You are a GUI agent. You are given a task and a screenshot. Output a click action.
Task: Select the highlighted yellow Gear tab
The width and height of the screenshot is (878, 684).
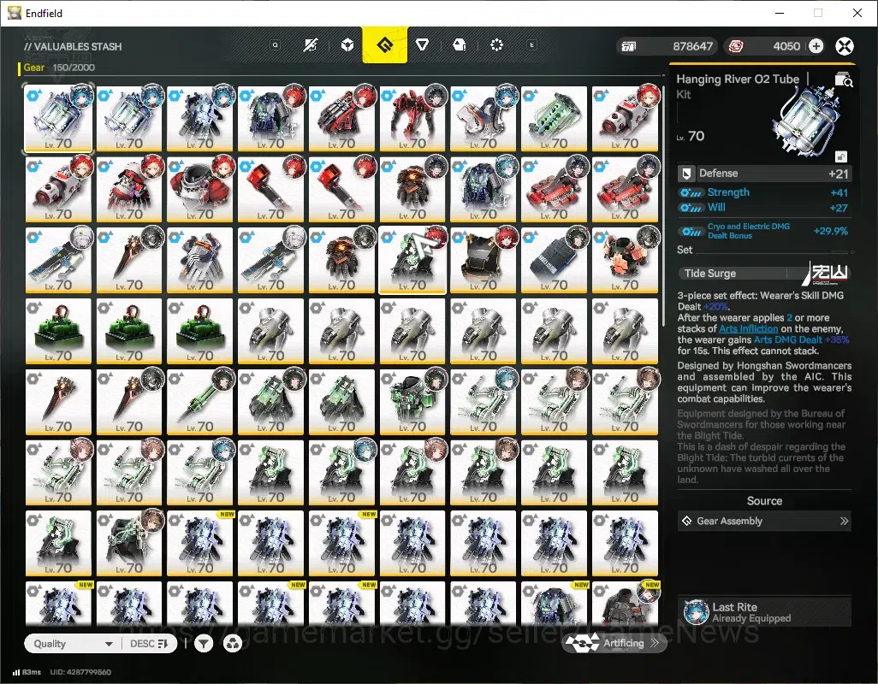385,44
